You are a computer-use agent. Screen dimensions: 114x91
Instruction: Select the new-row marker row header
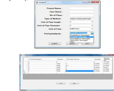click(x=25, y=73)
